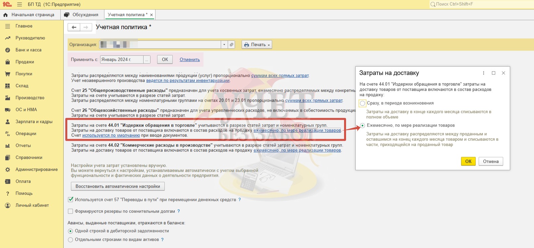Image resolution: width=534 pixels, height=248 pixels.
Task: Go to the Начальная страница tab
Action: [x=30, y=15]
